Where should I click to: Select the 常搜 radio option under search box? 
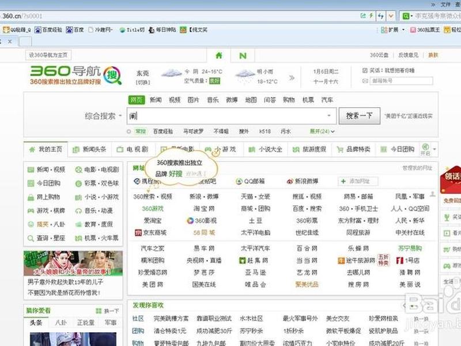tap(129, 131)
